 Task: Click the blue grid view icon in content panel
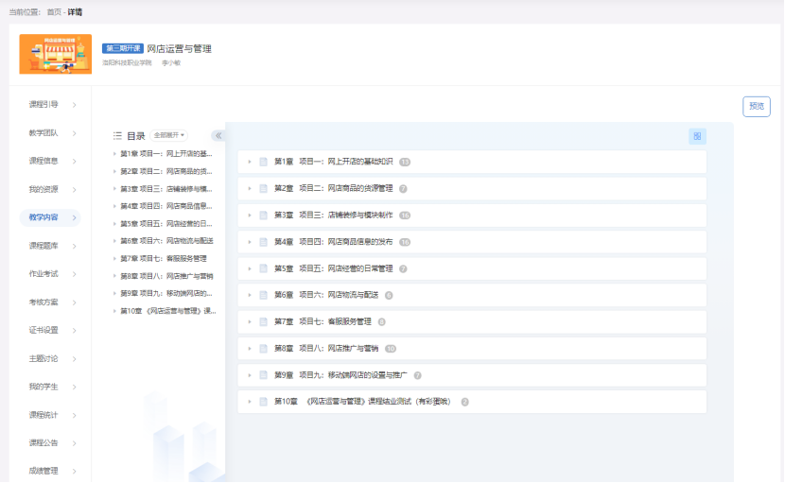click(697, 136)
